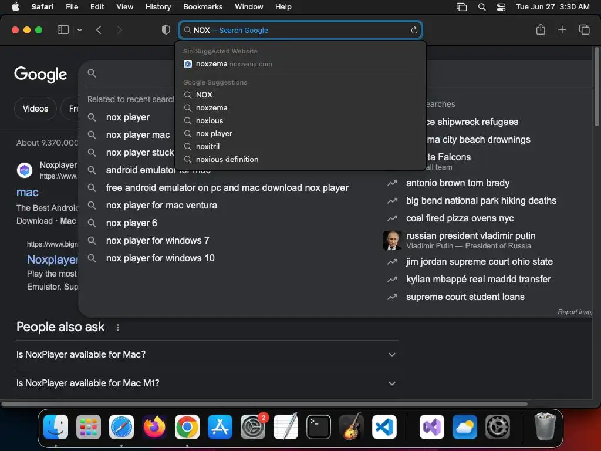601x451 pixels.
Task: Choose nox player 6 suggestion
Action: pos(131,223)
